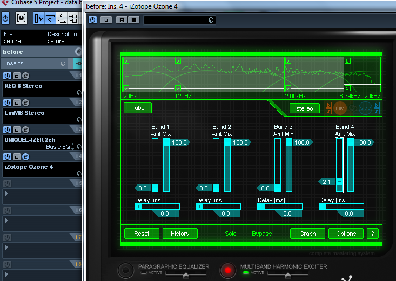Bypass iZotope Ozone 4 insert
The image size is (396, 281).
point(16,156)
